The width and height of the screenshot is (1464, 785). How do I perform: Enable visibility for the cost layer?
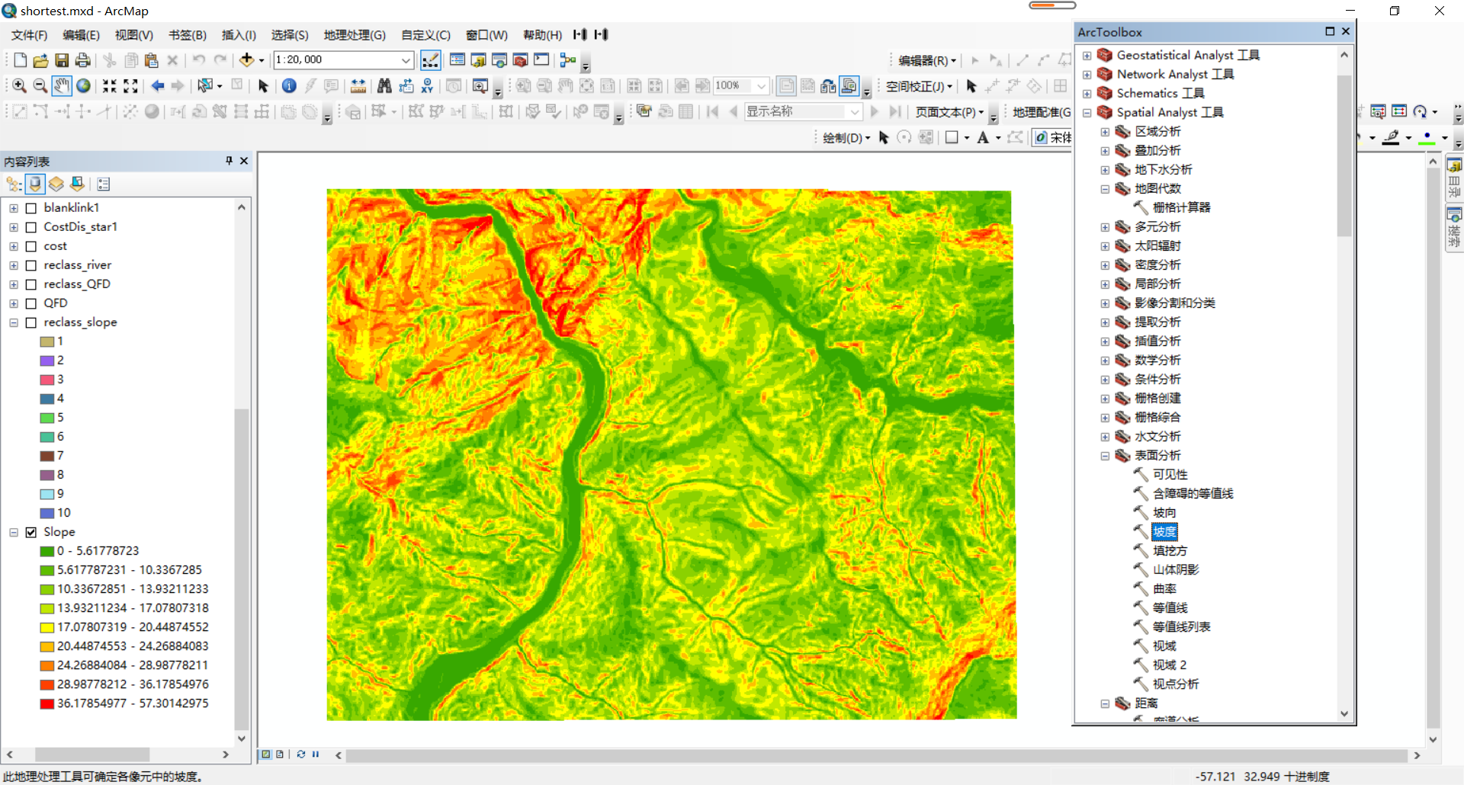pos(31,245)
